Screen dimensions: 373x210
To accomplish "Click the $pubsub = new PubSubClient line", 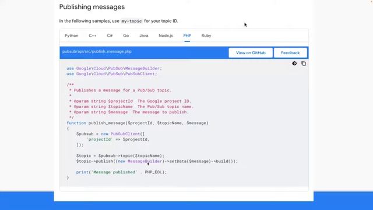I will pos(110,134).
